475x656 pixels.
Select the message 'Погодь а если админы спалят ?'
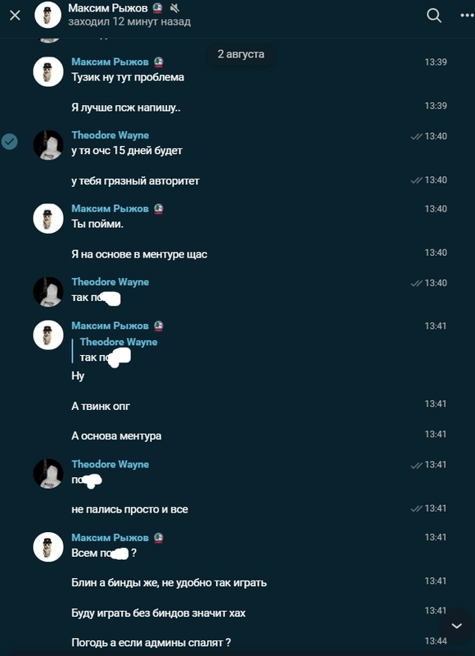152,642
